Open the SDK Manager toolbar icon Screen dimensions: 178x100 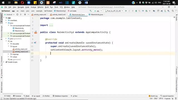click(169, 11)
